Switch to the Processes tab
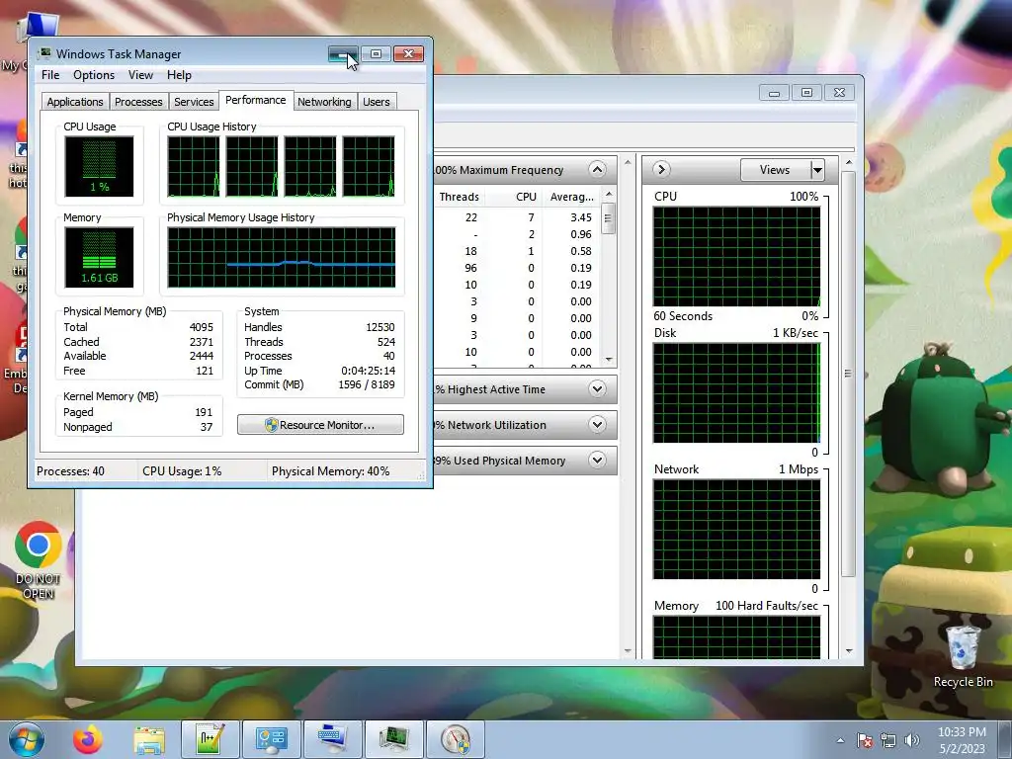Screen dimensions: 1012x759 click(x=138, y=102)
